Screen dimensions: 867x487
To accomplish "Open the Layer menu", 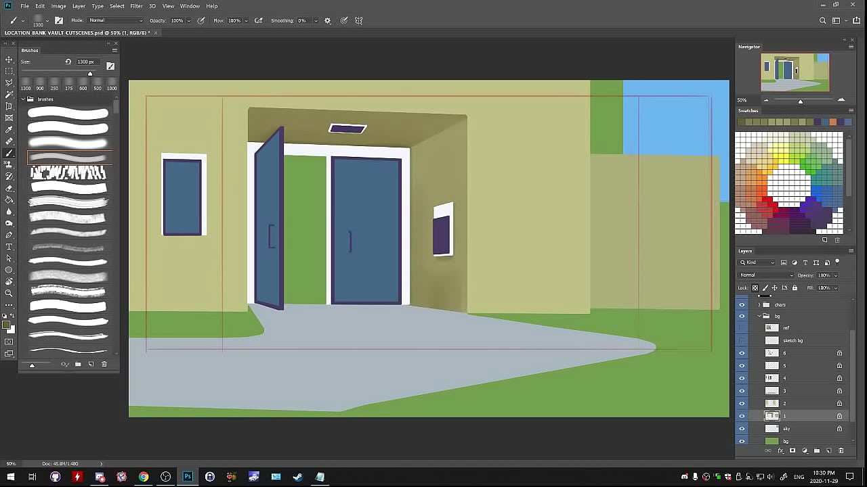I will (79, 6).
